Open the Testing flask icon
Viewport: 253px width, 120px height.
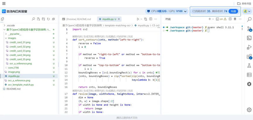click(249, 66)
